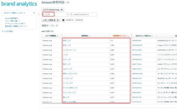This screenshot has height=109, width=177.
Task: Open ASIN link B07W724SLT
Action: tap(137, 83)
